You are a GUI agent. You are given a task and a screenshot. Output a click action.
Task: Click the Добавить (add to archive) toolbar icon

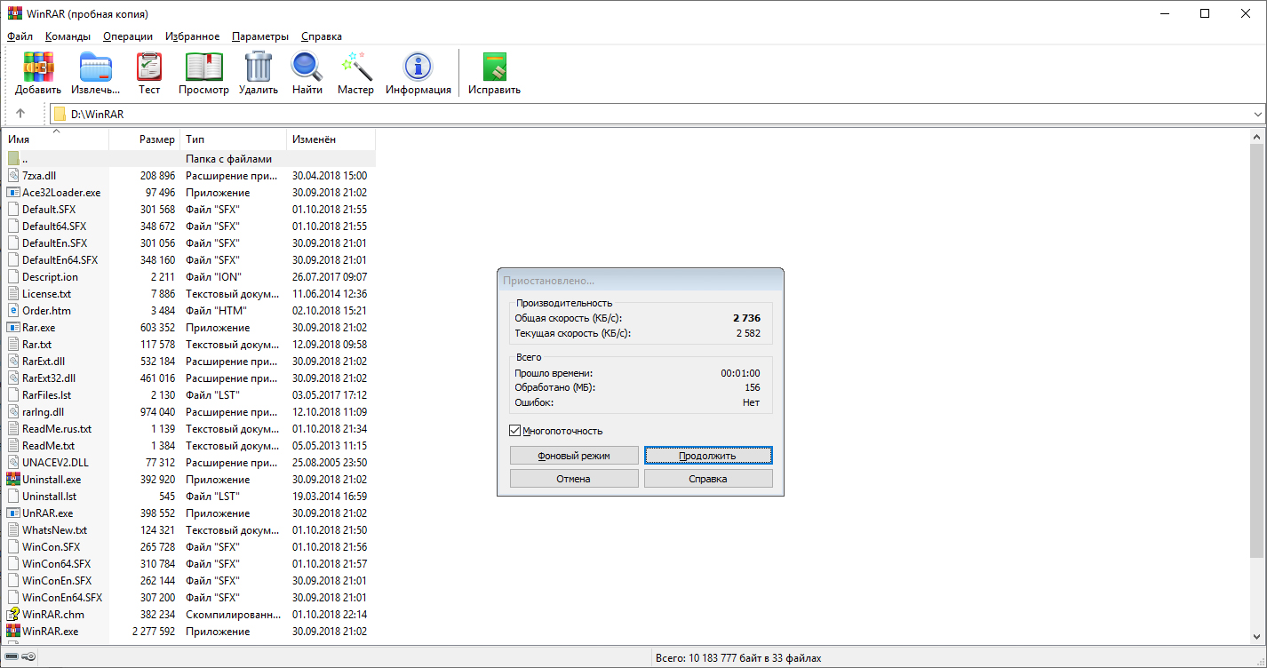coord(38,67)
